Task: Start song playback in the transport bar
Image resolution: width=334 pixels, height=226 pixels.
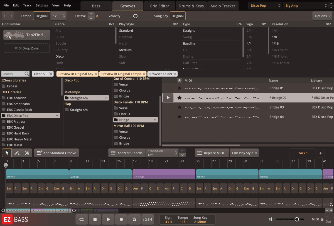Action: click(108, 219)
